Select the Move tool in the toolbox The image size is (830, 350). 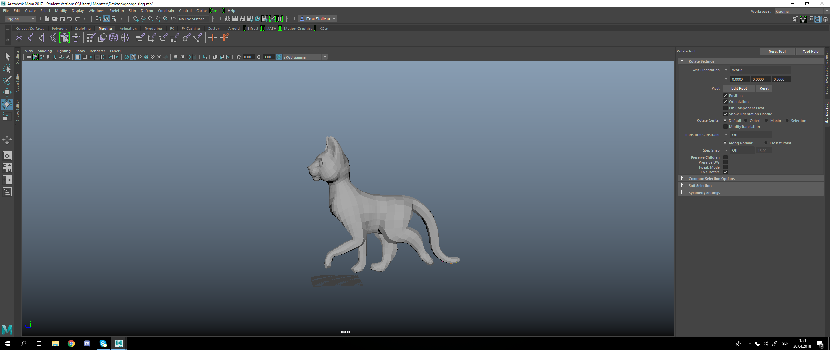pos(7,92)
